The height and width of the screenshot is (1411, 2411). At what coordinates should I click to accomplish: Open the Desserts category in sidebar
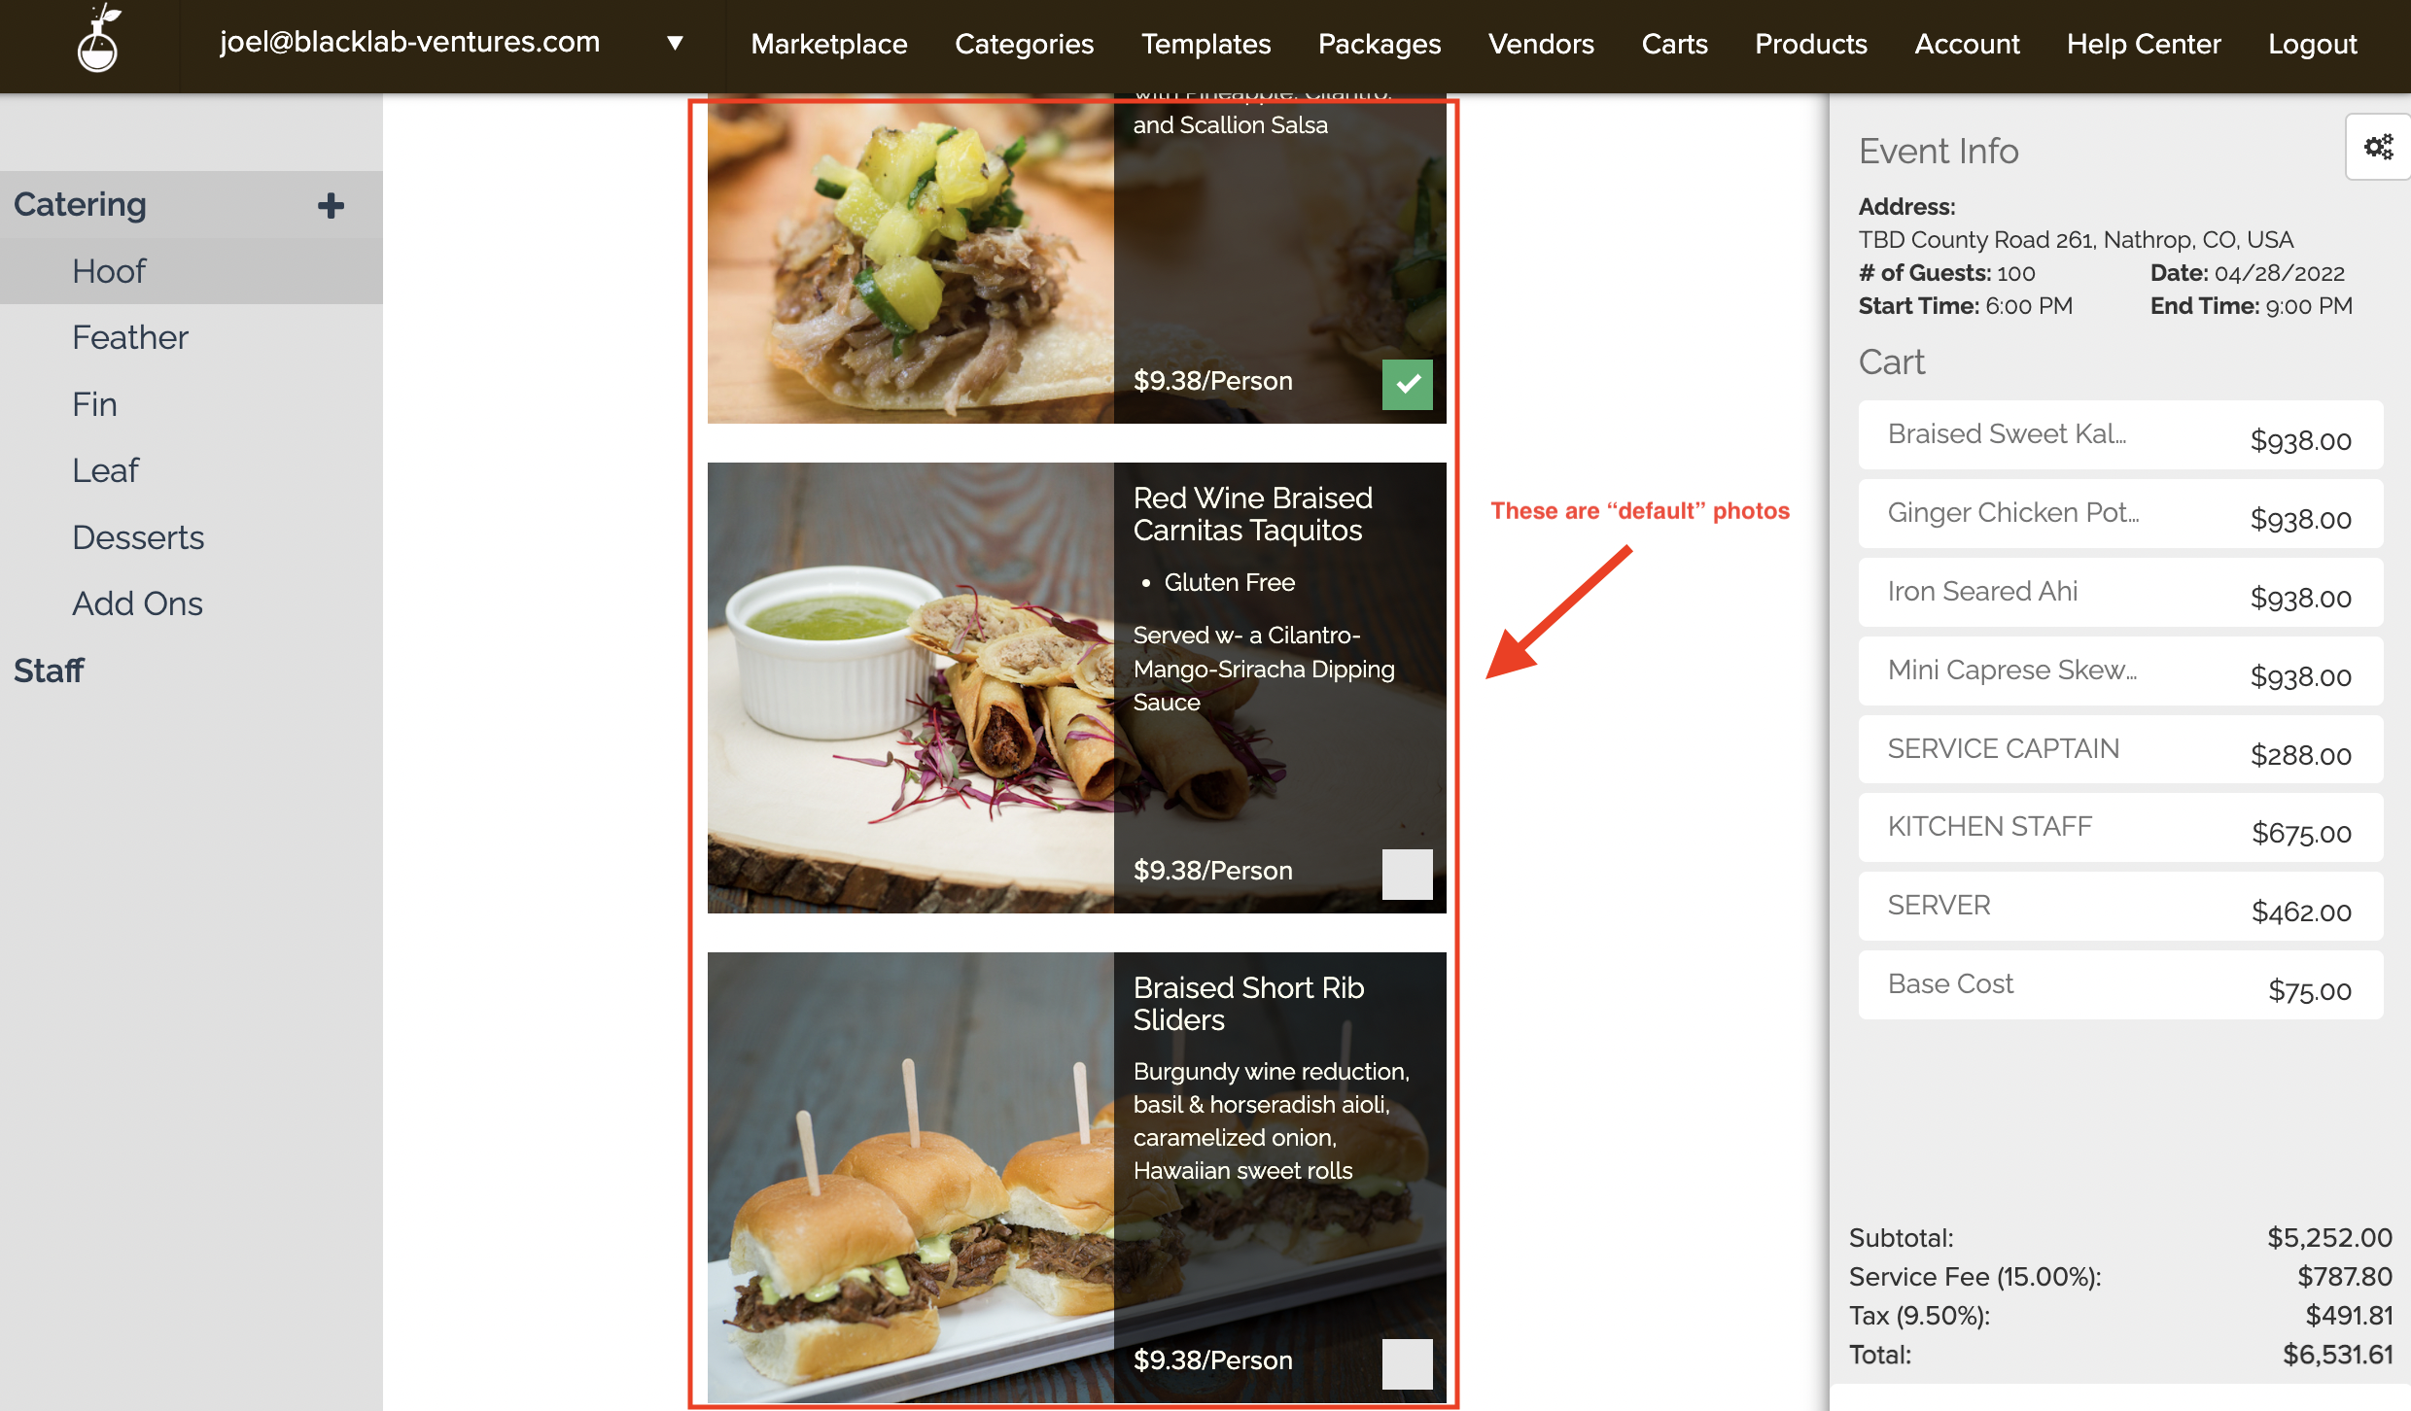click(138, 537)
